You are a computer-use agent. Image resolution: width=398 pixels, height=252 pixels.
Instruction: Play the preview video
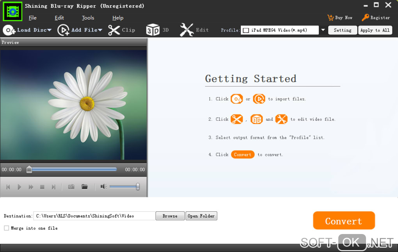[x=19, y=187]
